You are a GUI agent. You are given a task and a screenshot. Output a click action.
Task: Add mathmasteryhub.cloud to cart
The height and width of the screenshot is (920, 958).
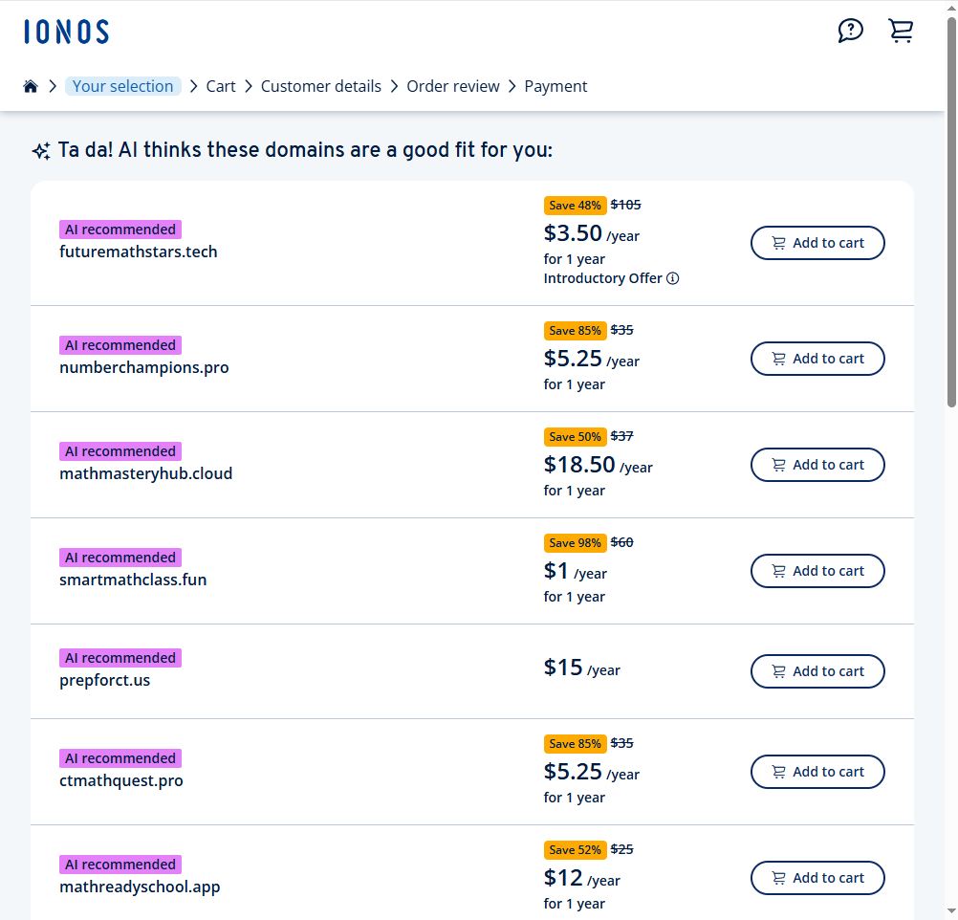click(817, 465)
